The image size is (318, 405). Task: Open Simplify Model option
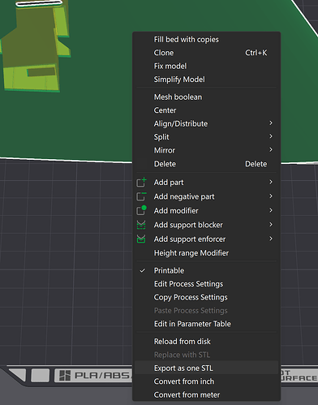tap(207, 80)
